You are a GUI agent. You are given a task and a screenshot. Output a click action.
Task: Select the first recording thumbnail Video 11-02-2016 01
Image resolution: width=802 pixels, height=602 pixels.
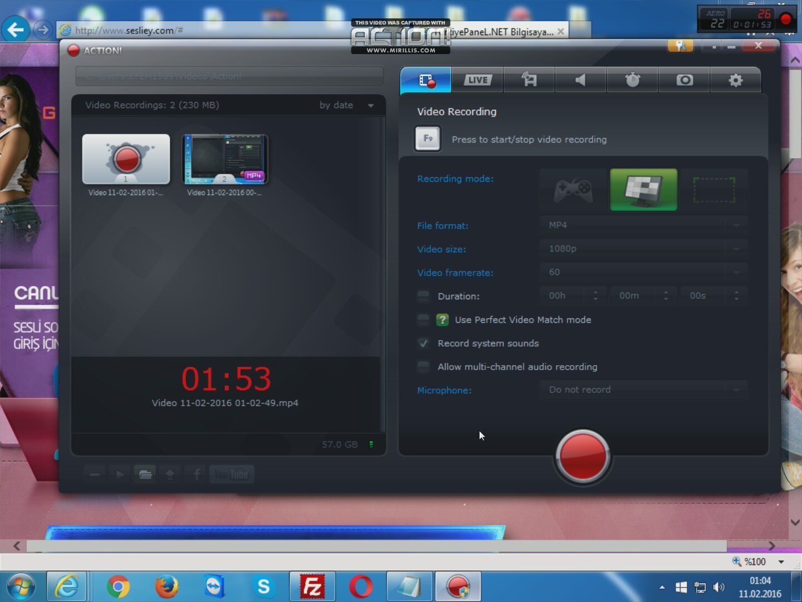click(x=126, y=159)
